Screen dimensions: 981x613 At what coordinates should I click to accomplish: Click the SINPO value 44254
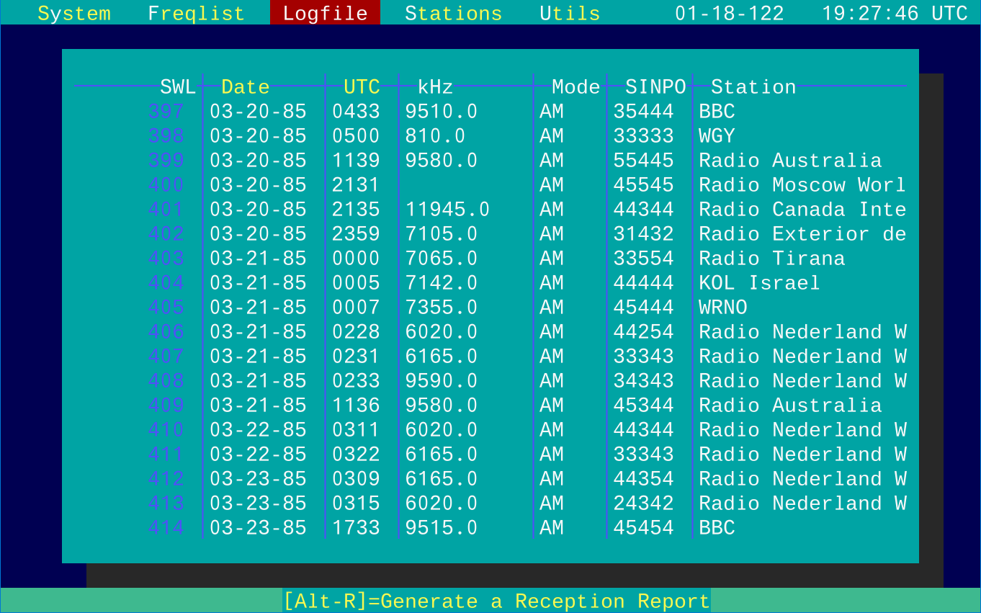pos(643,332)
